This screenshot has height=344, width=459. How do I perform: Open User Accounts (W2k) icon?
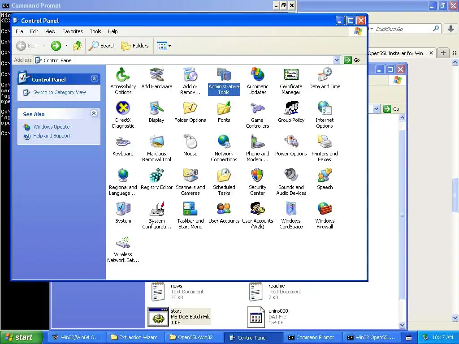click(257, 216)
